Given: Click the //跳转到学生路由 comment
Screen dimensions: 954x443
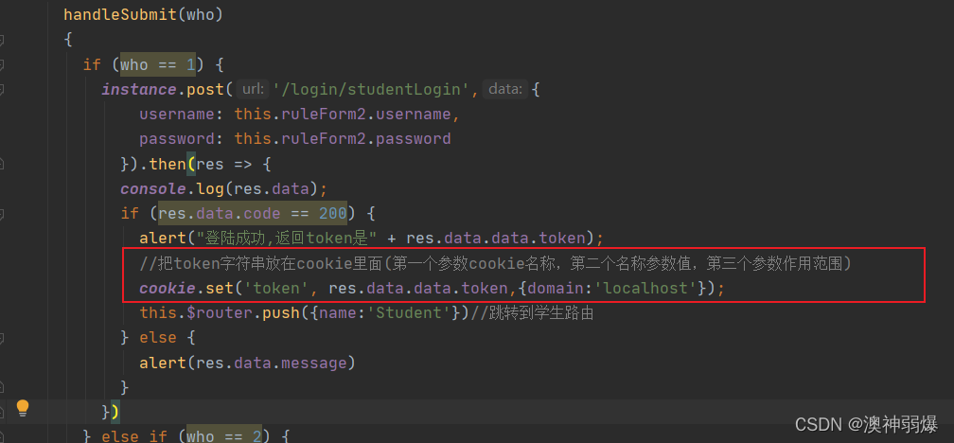Looking at the screenshot, I should point(532,312).
